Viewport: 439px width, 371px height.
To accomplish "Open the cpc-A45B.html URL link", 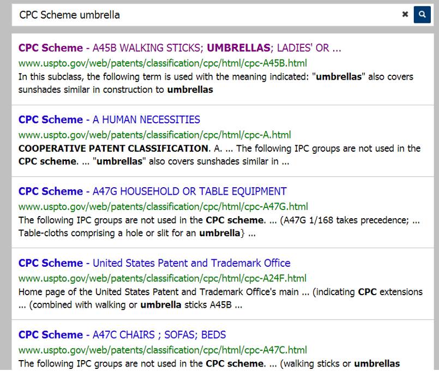I will (x=163, y=63).
